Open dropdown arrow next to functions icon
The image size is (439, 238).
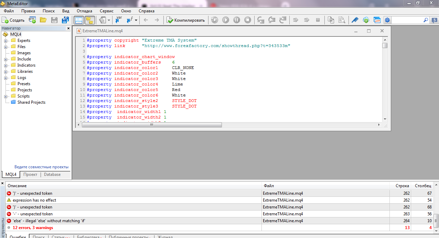[x=136, y=20]
